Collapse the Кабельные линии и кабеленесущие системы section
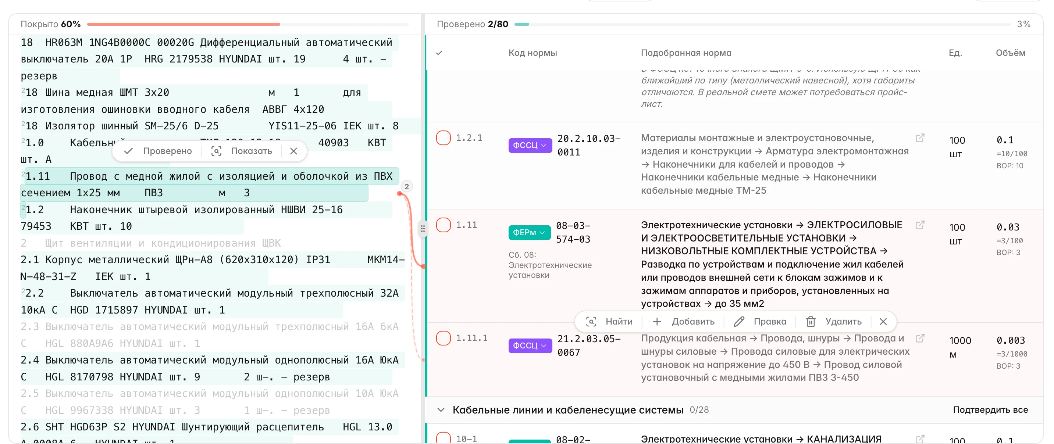Viewport: 1054px width, 444px height. click(441, 410)
